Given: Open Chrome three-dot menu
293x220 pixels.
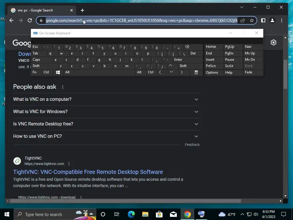Looking at the screenshot, I should coord(282,20).
